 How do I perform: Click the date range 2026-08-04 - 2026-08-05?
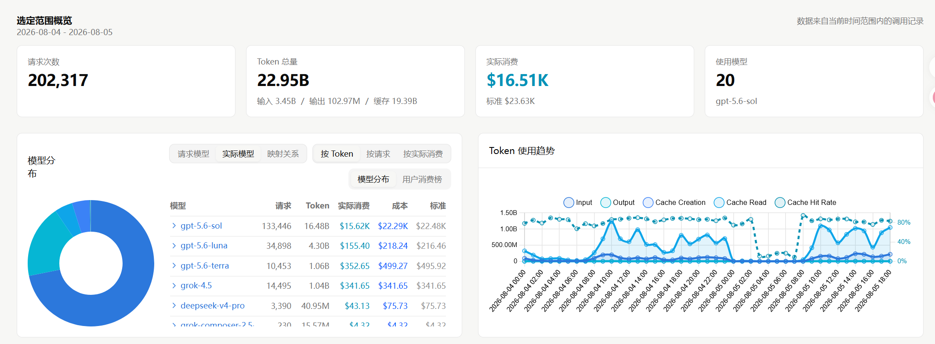point(65,32)
